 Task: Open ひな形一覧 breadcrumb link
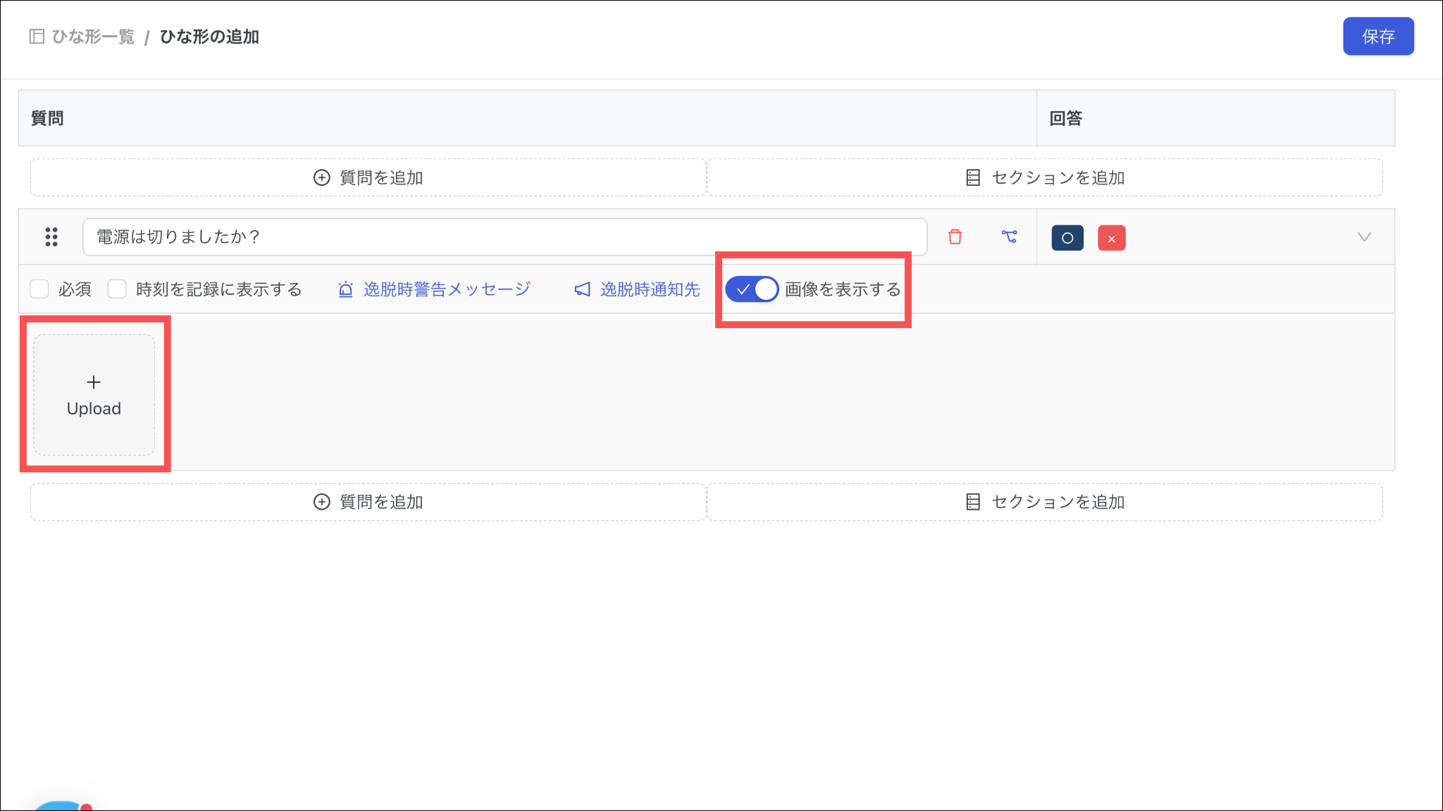tap(93, 37)
